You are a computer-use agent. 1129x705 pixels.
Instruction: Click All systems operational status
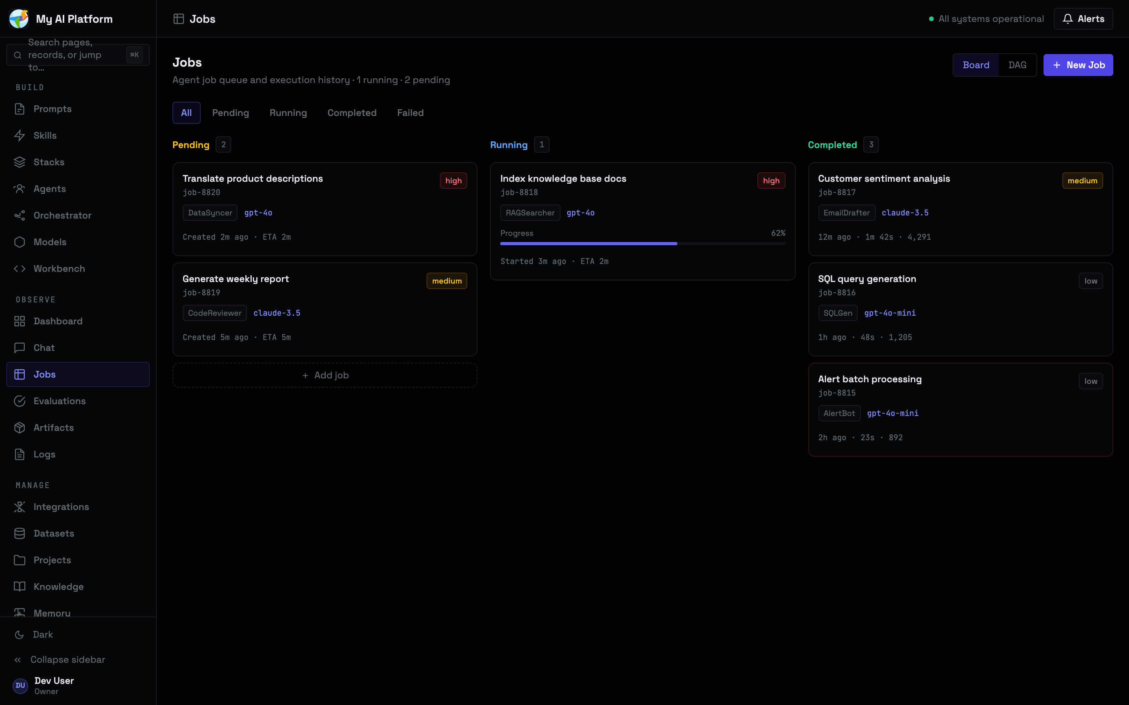click(986, 19)
